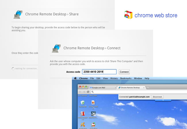Screen dimensions: 187x129
Task: Collapse the connection bar using its bottom handle
Action: pos(163,100)
